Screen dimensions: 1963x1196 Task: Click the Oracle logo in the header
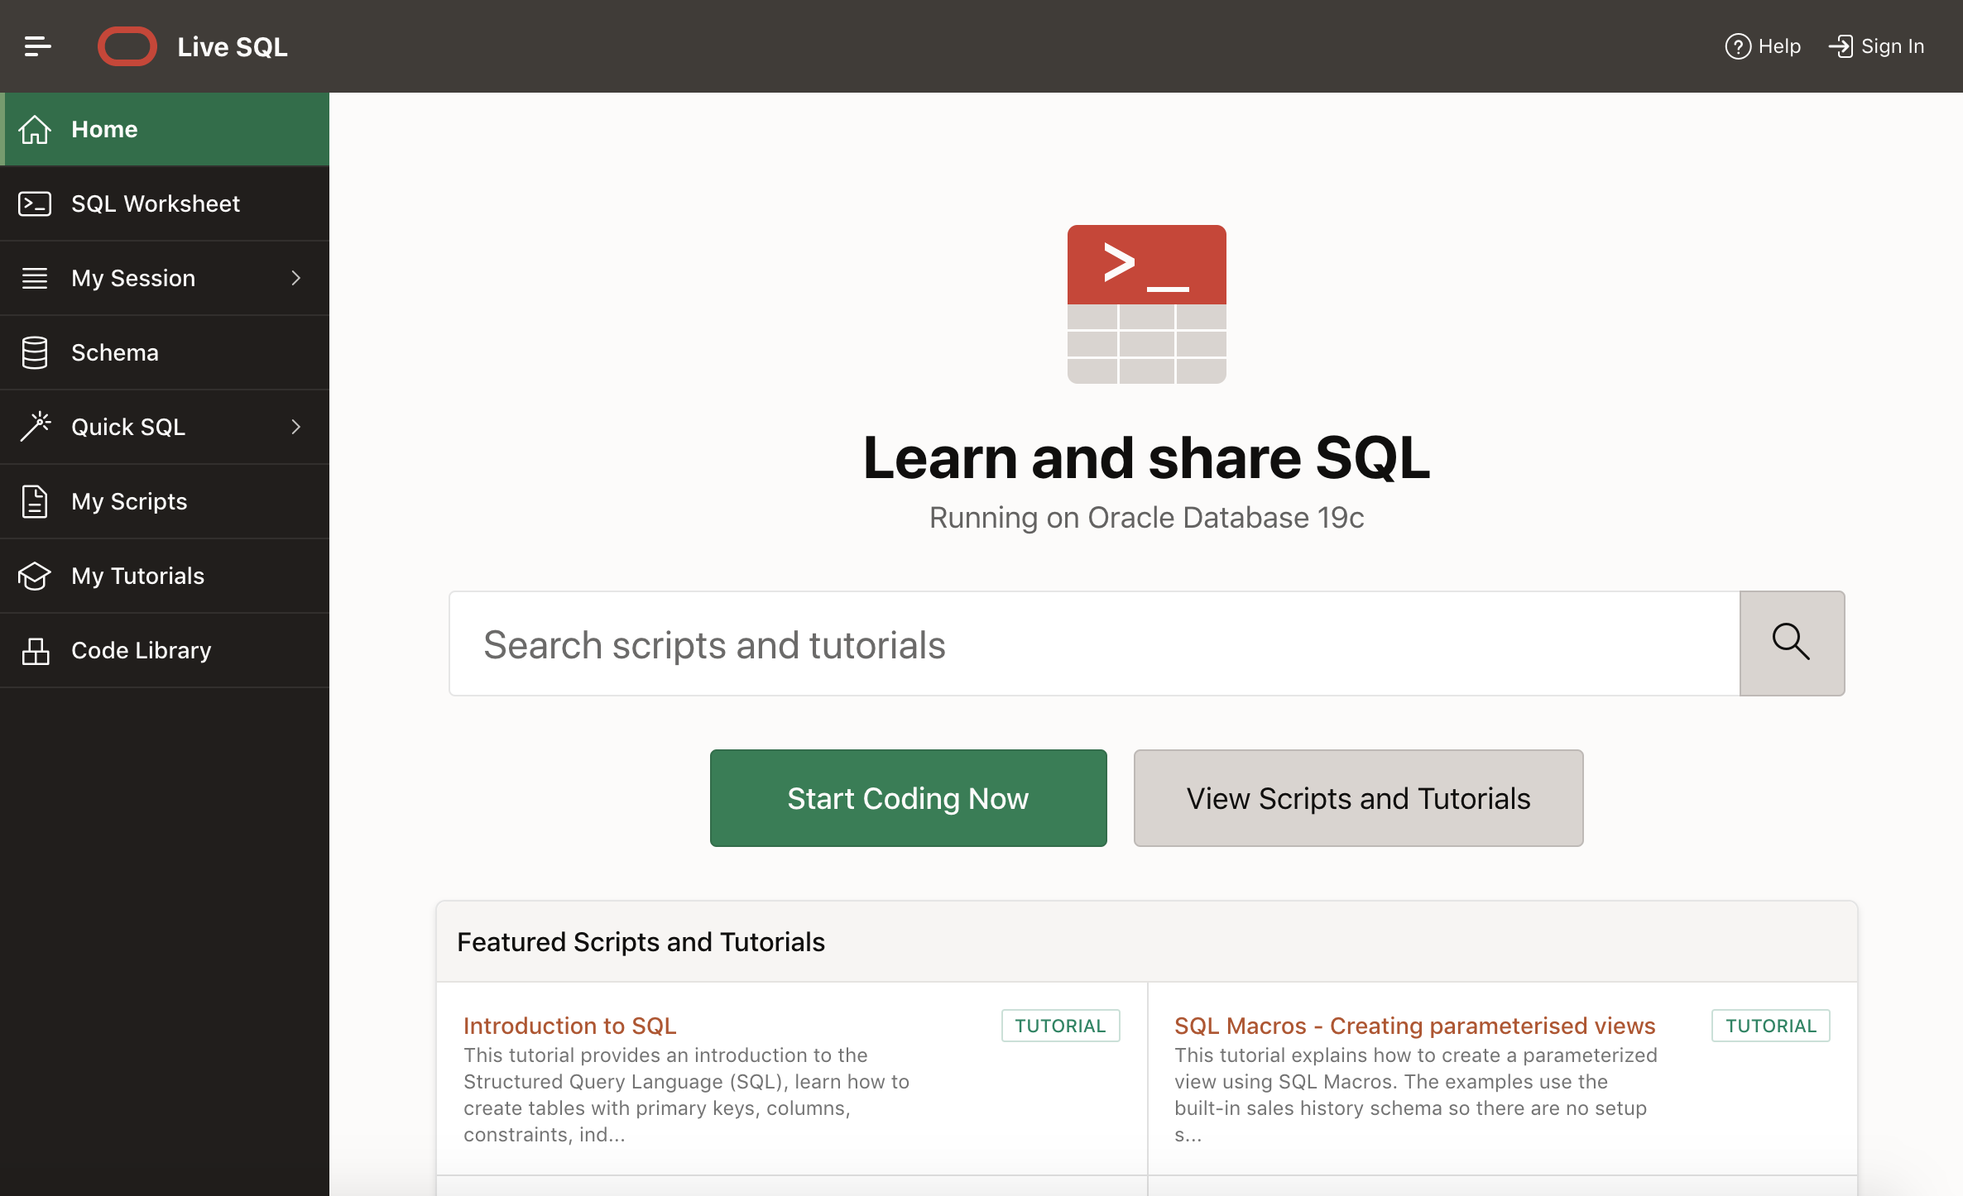(x=127, y=46)
